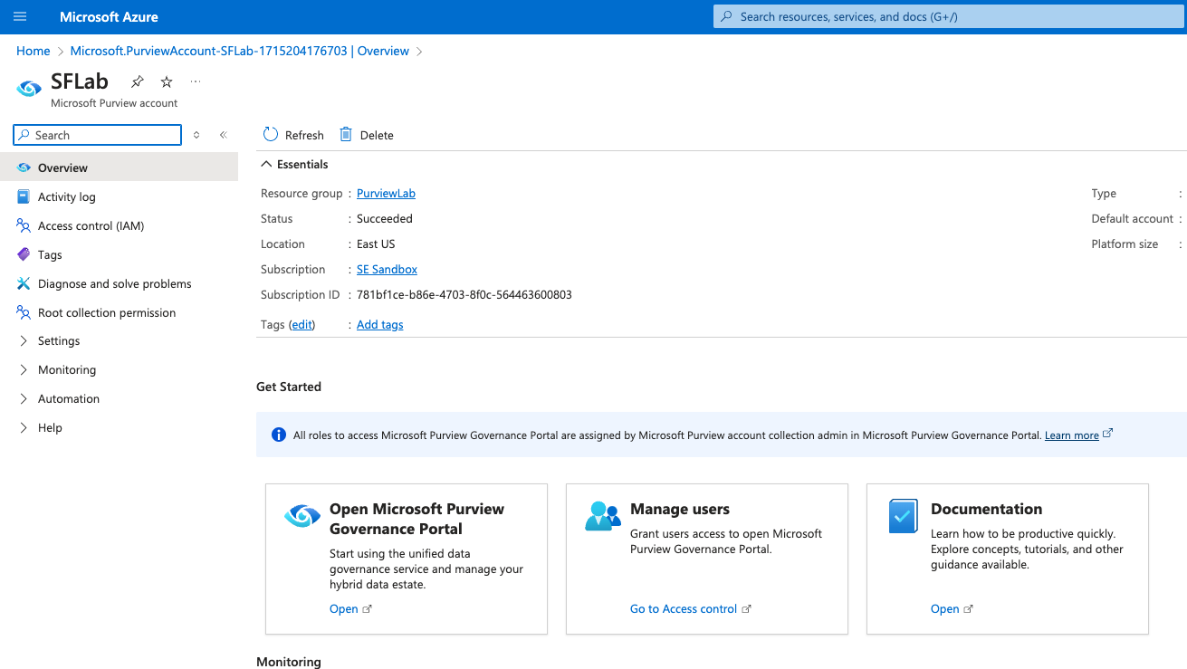Pin the SFLab resource to dashboard
The width and height of the screenshot is (1187, 669).
[x=137, y=81]
